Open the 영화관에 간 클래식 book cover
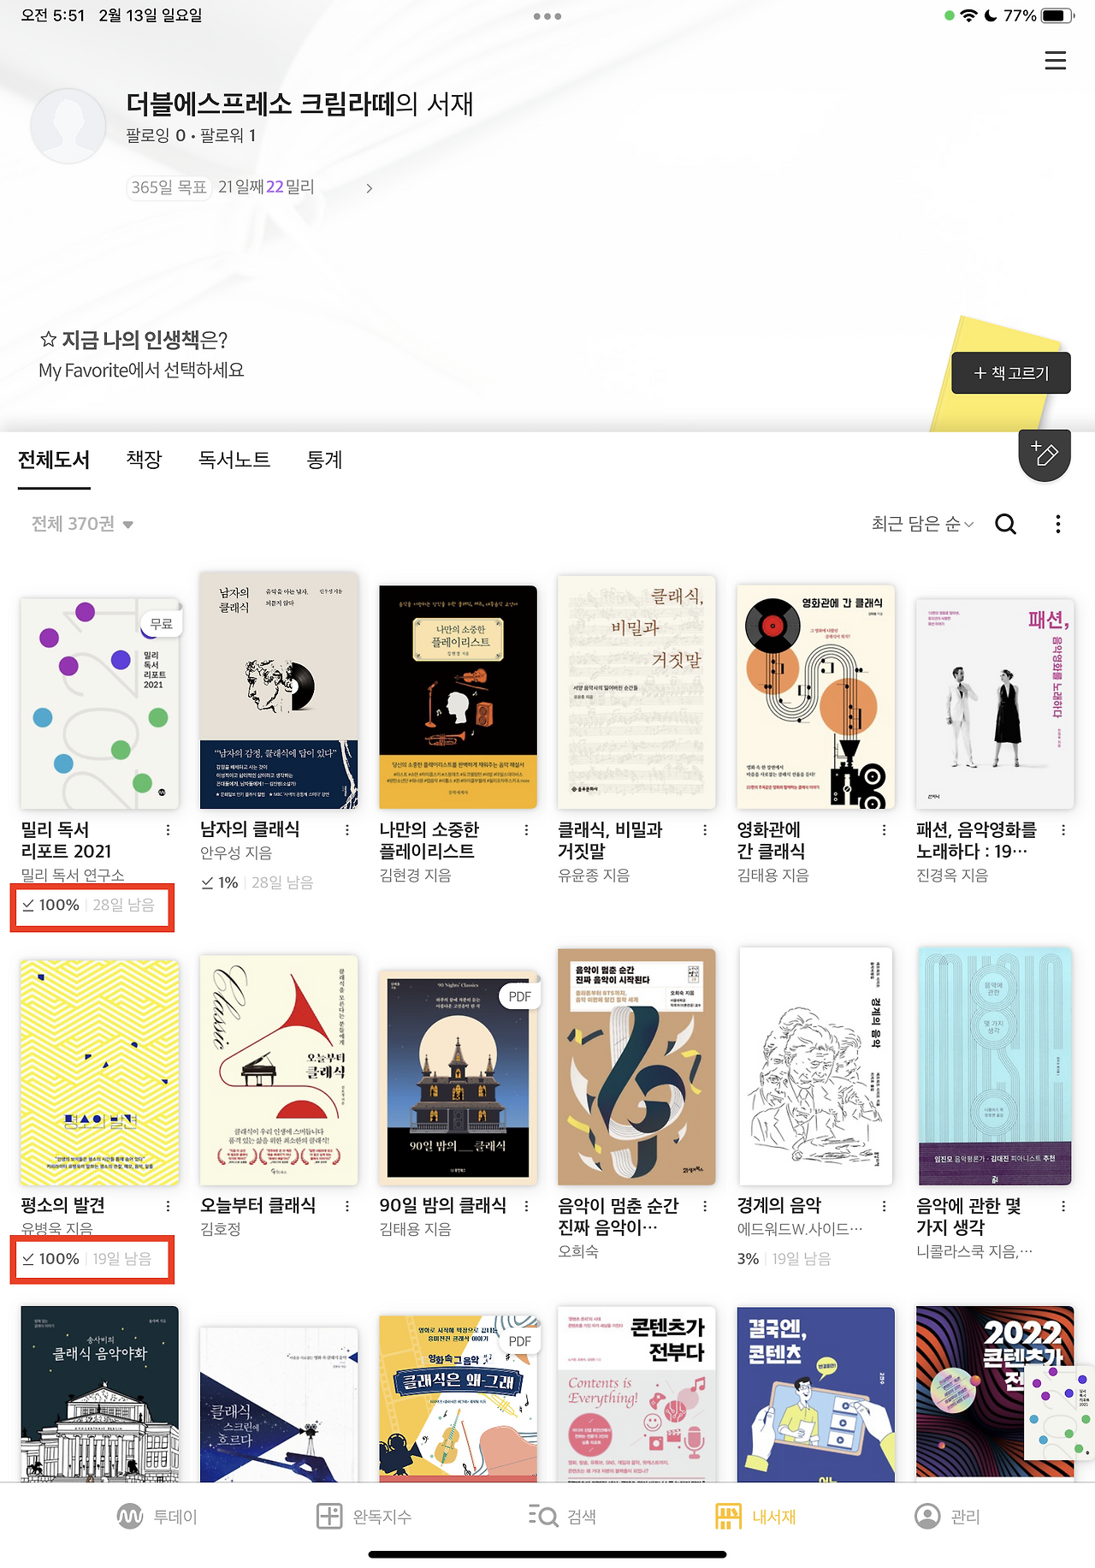 (x=815, y=697)
